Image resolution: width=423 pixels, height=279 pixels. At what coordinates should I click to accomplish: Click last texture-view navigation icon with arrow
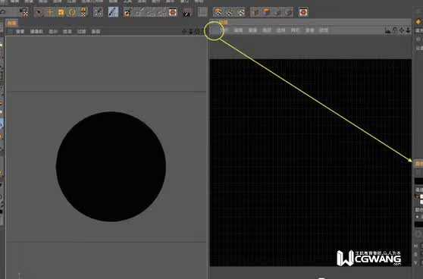tap(408, 30)
